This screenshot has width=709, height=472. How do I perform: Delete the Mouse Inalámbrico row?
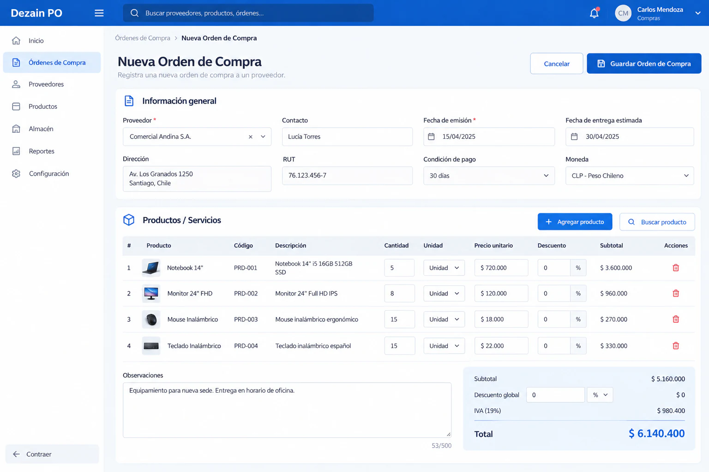click(676, 319)
